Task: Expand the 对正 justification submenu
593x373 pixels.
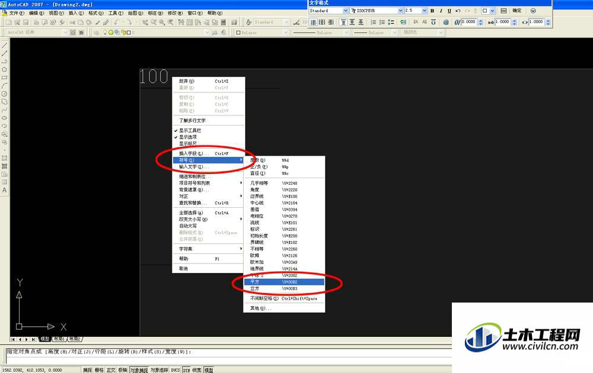Action: [208, 197]
